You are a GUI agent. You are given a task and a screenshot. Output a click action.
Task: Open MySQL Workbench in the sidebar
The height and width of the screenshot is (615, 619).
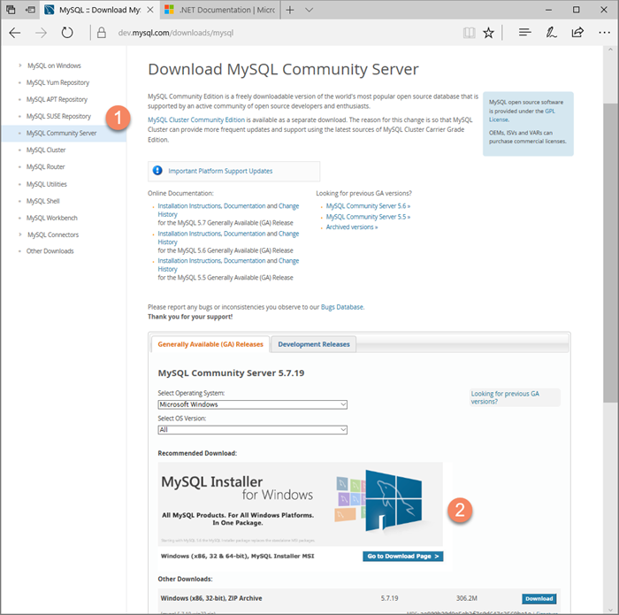[x=51, y=218]
